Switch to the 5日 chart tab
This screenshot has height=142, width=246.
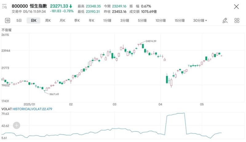point(19,21)
